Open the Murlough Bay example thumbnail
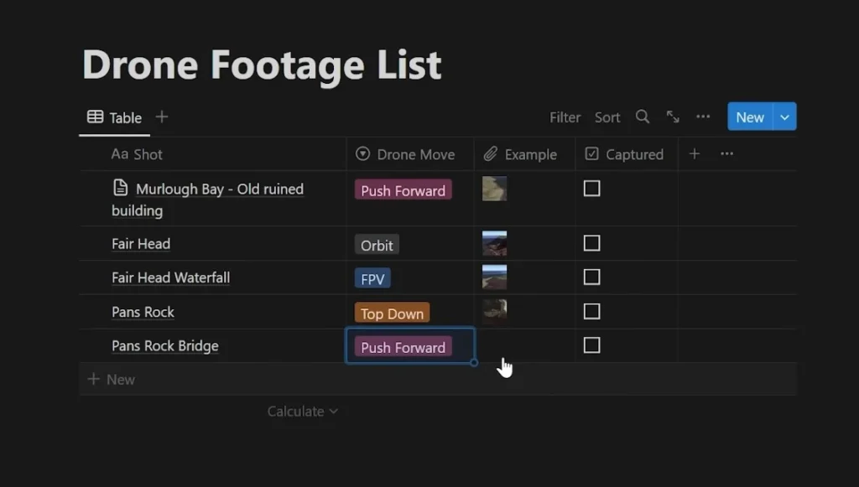This screenshot has width=859, height=487. 494,189
